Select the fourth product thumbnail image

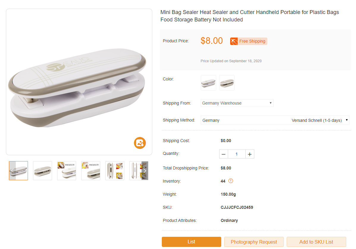tap(91, 171)
